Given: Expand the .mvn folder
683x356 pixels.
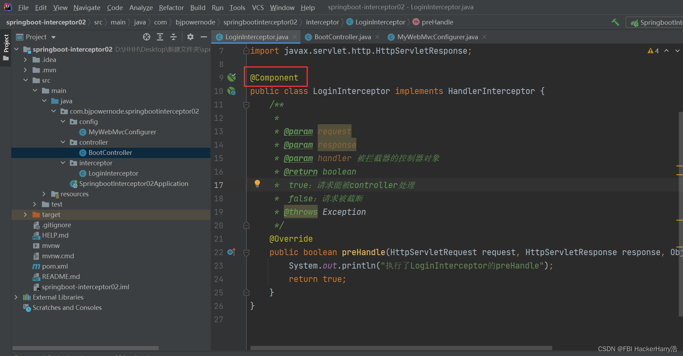Looking at the screenshot, I should (x=25, y=70).
